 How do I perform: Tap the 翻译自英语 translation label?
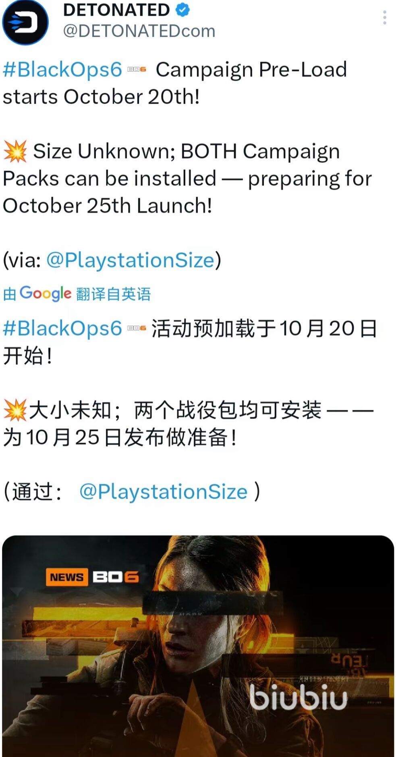(113, 294)
